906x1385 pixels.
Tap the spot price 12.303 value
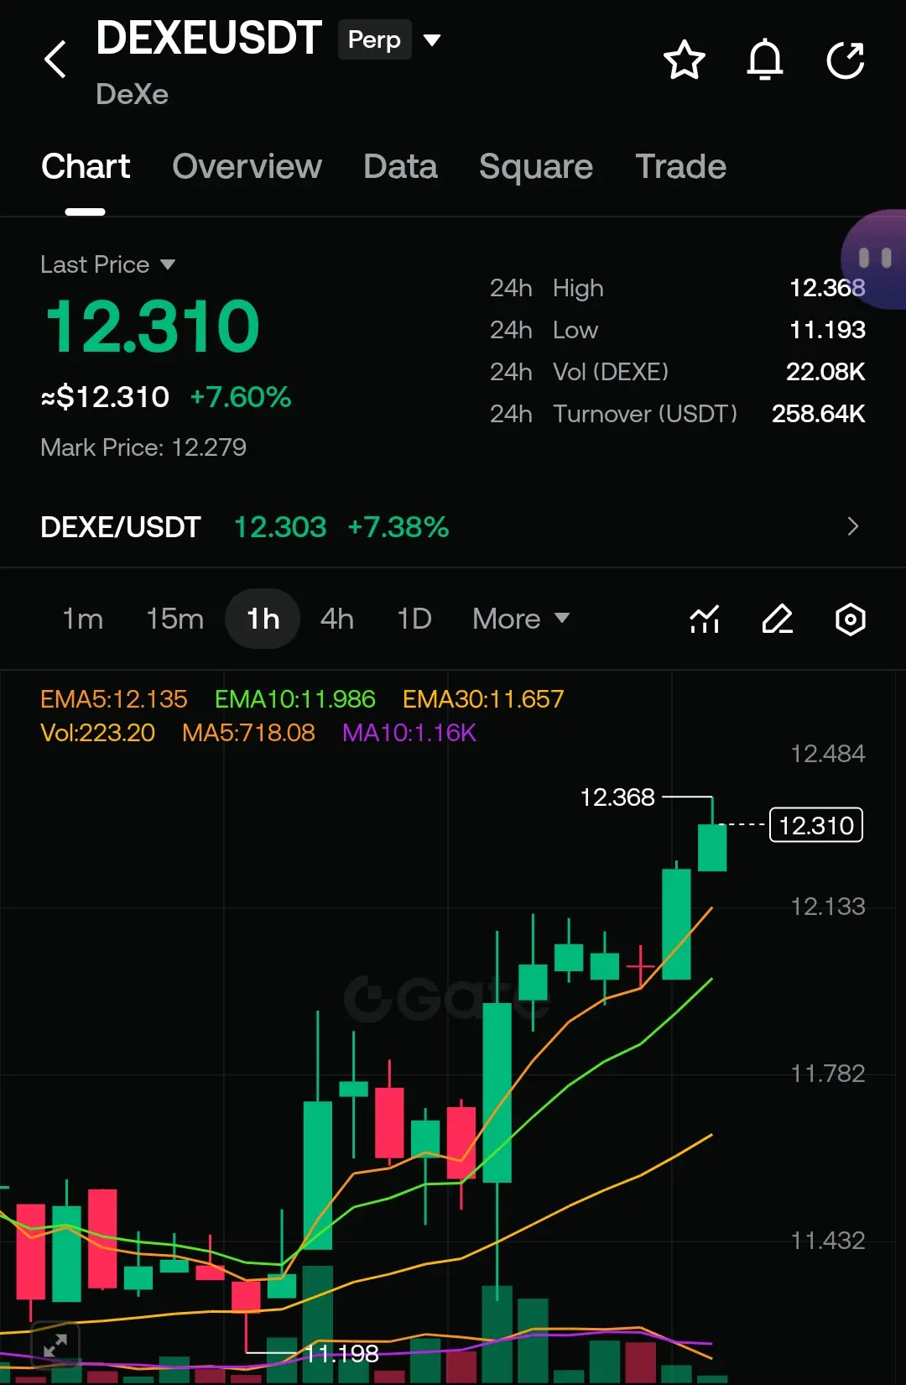point(280,527)
